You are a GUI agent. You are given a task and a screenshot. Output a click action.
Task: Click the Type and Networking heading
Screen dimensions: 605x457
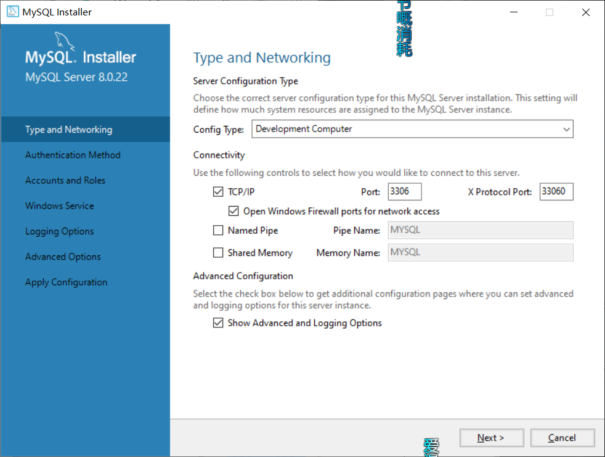262,57
